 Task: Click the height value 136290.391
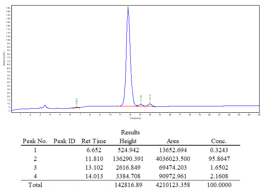(x=128, y=159)
